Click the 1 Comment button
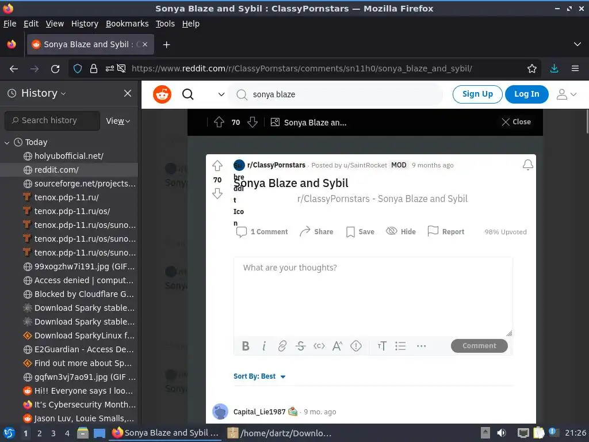589x442 pixels. (262, 231)
